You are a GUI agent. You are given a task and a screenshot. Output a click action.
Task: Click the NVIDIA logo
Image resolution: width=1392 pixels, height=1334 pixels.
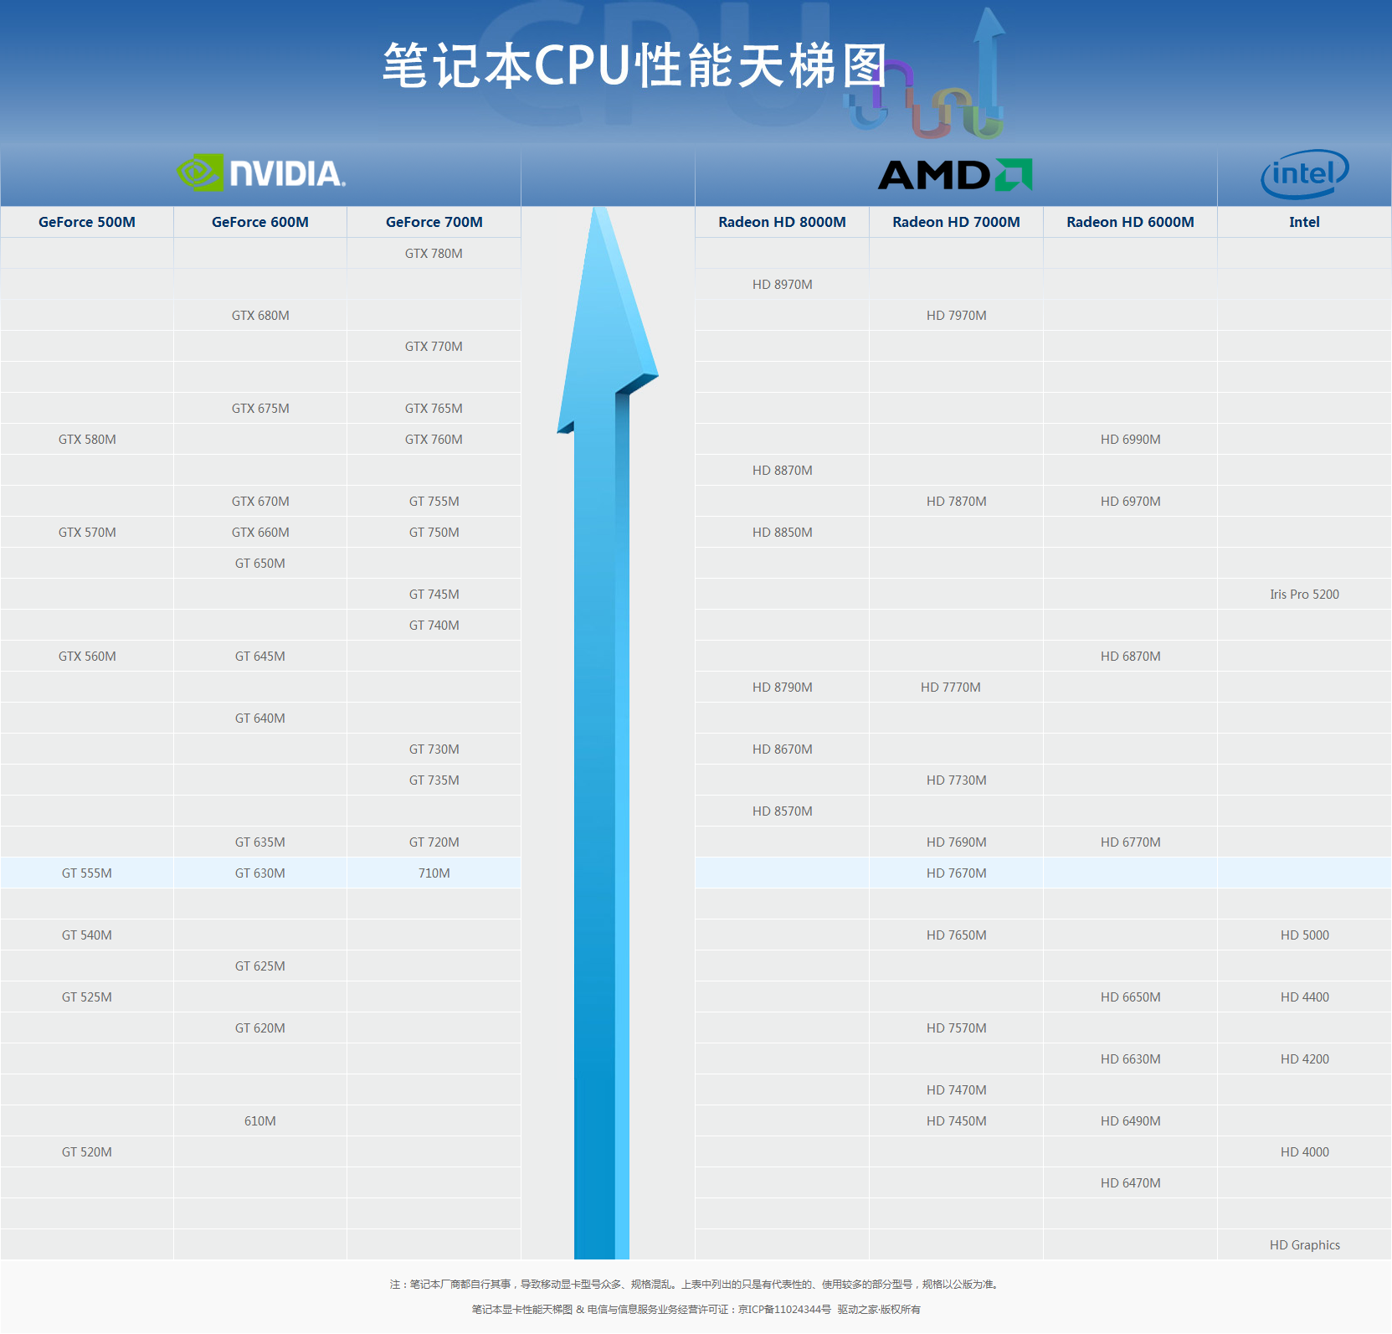pos(261,173)
